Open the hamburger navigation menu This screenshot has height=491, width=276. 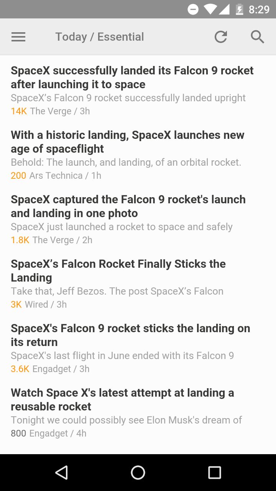[18, 37]
